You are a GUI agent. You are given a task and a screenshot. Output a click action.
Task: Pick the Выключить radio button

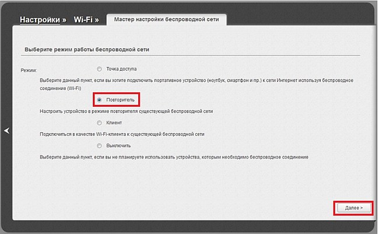[100, 145]
